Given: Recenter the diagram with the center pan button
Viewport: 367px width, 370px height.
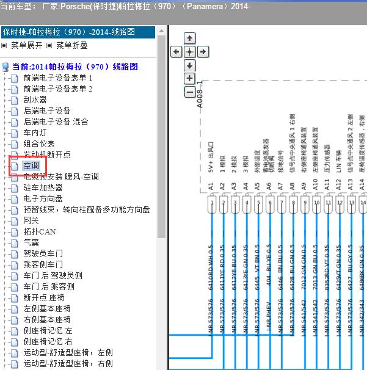Looking at the screenshot, I should [189, 52].
